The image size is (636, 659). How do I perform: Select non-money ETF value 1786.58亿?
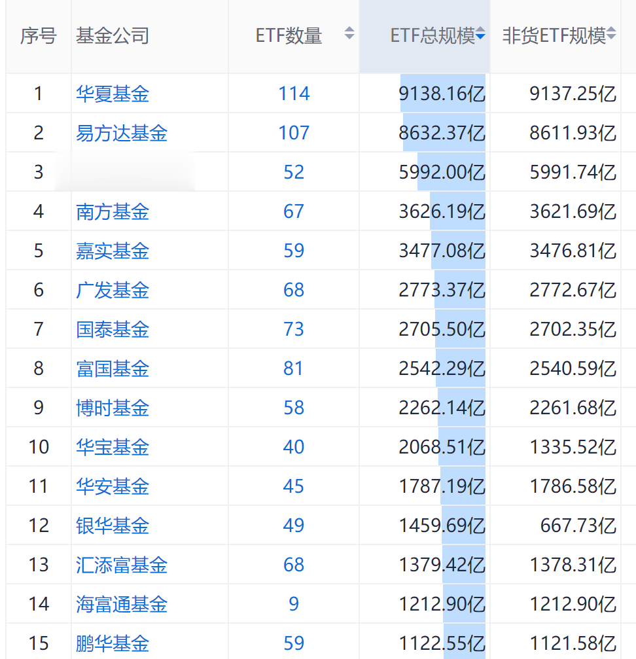pos(573,487)
